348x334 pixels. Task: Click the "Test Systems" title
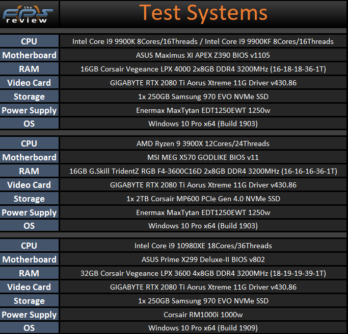click(203, 13)
